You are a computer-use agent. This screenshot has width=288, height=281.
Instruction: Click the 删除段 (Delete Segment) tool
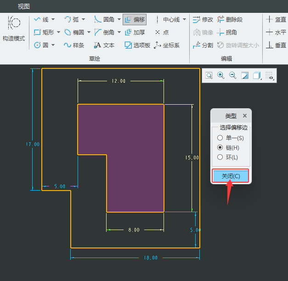pos(230,19)
